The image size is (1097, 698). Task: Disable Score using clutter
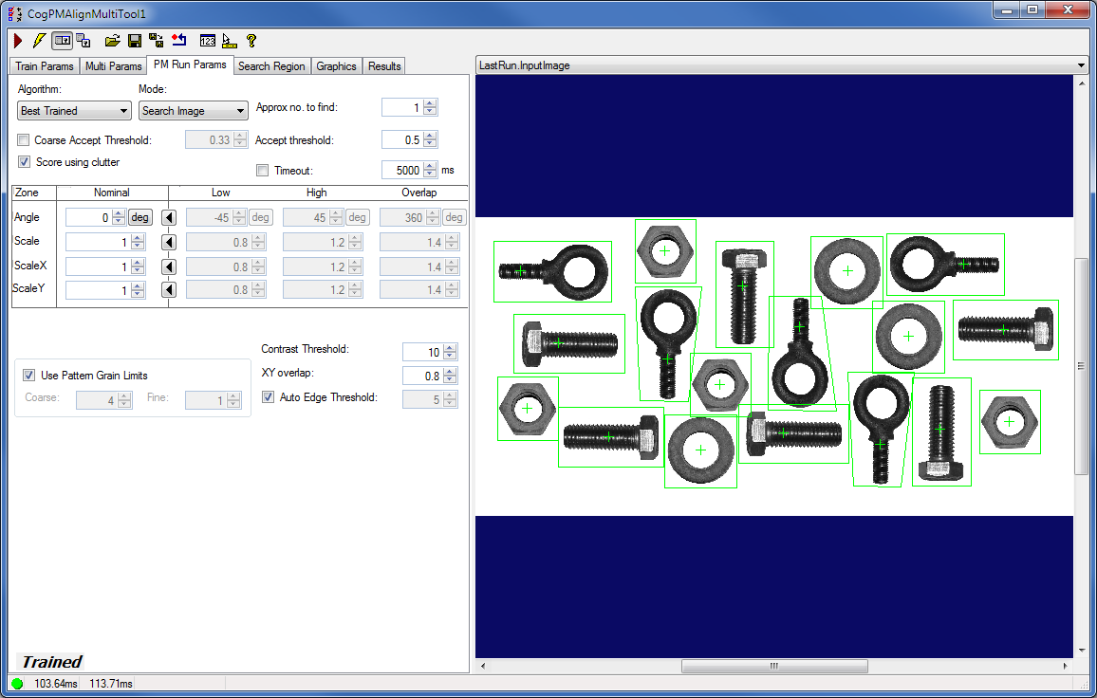(23, 161)
